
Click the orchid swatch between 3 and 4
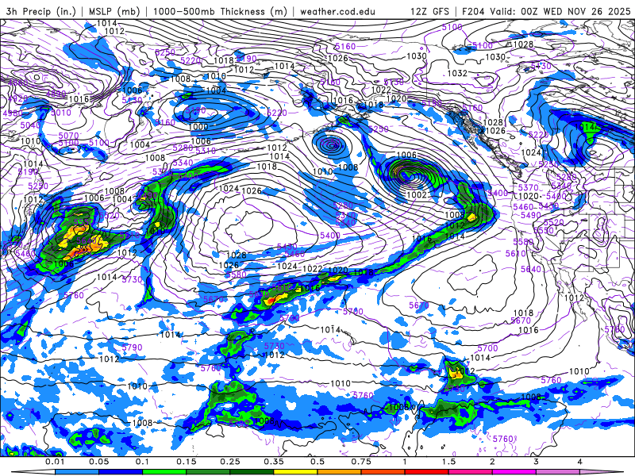pyautogui.click(x=558, y=472)
